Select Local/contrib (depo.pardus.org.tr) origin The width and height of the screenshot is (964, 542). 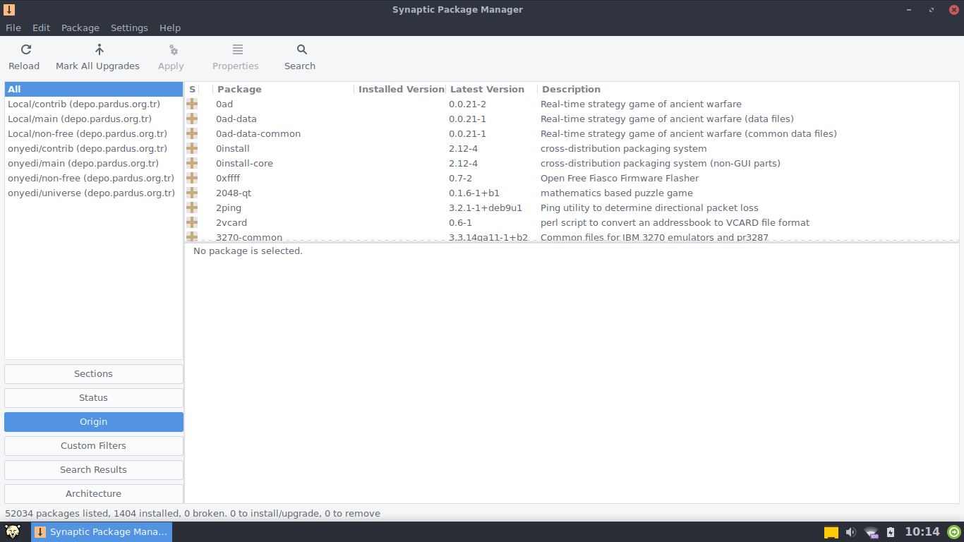[x=94, y=104]
